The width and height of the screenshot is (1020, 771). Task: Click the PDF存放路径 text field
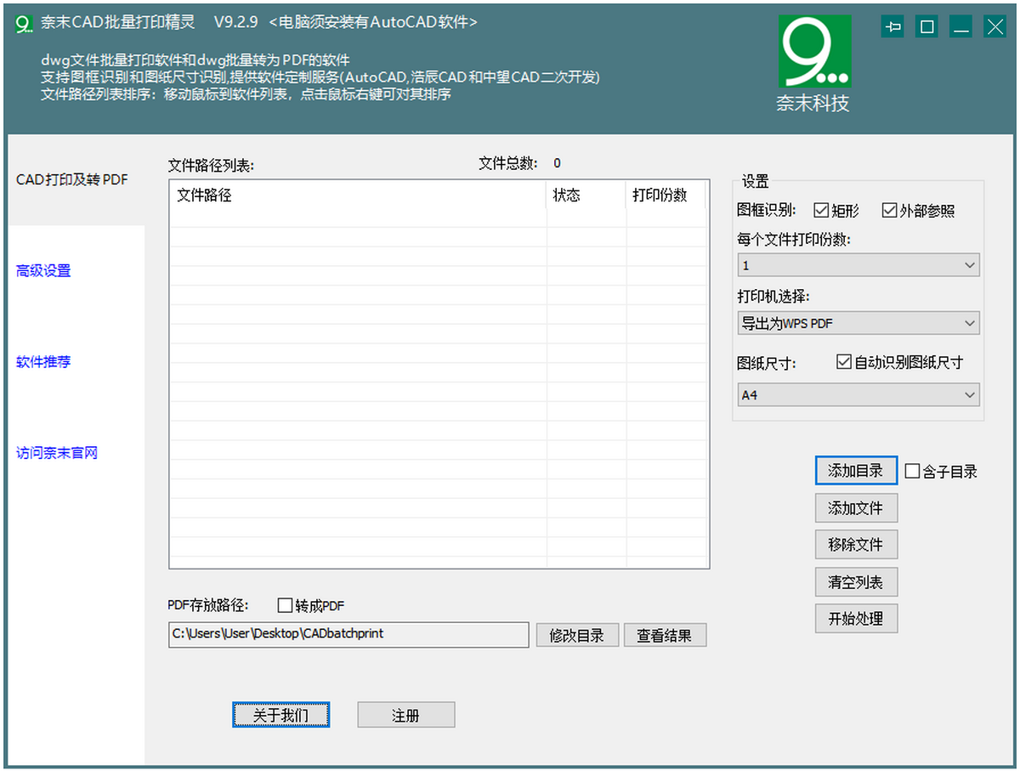tap(348, 634)
